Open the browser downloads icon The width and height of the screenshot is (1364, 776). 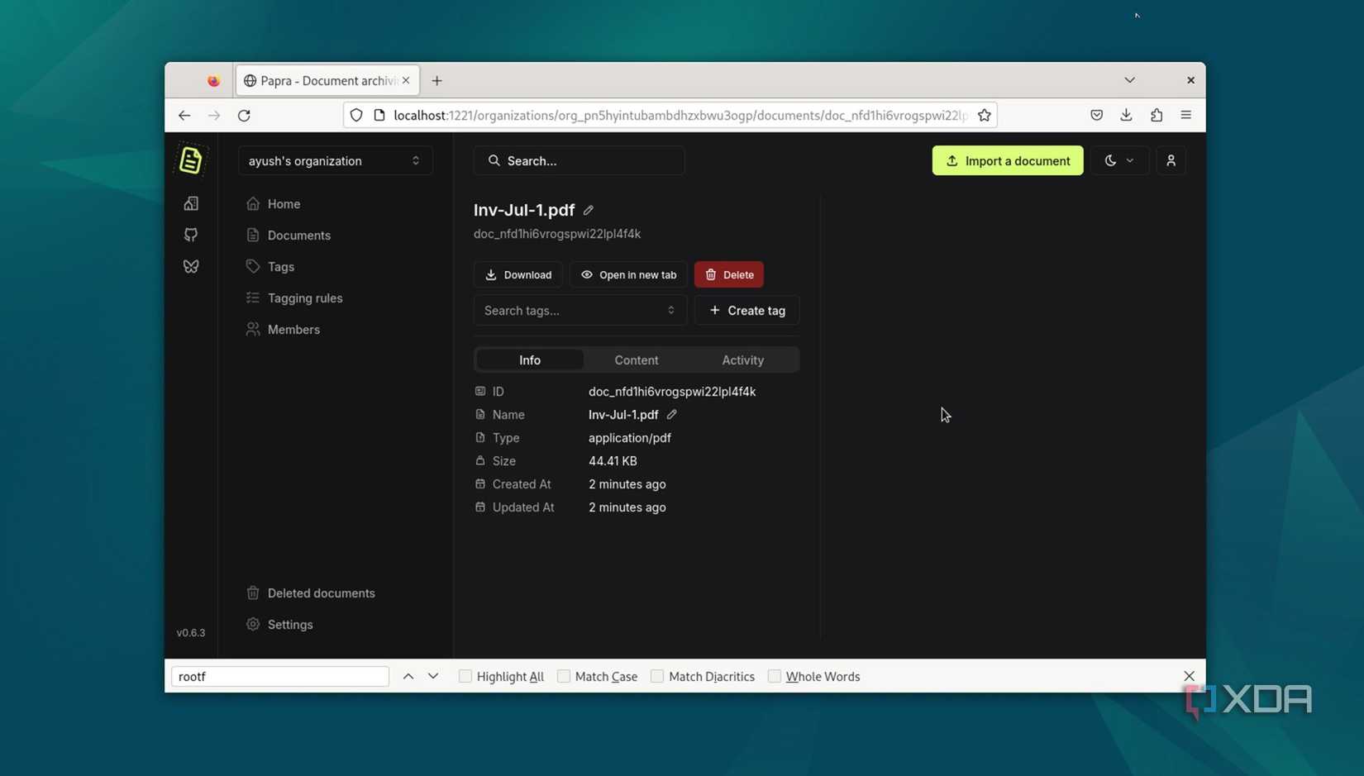click(1126, 115)
